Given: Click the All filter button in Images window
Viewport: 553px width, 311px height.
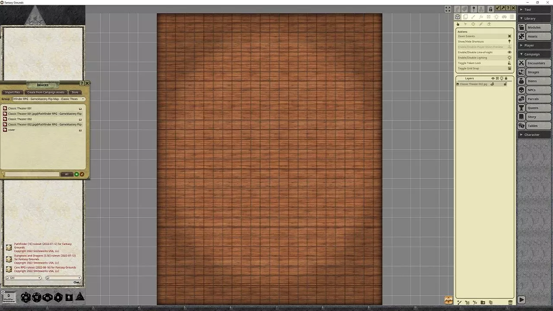Looking at the screenshot, I should tap(67, 174).
